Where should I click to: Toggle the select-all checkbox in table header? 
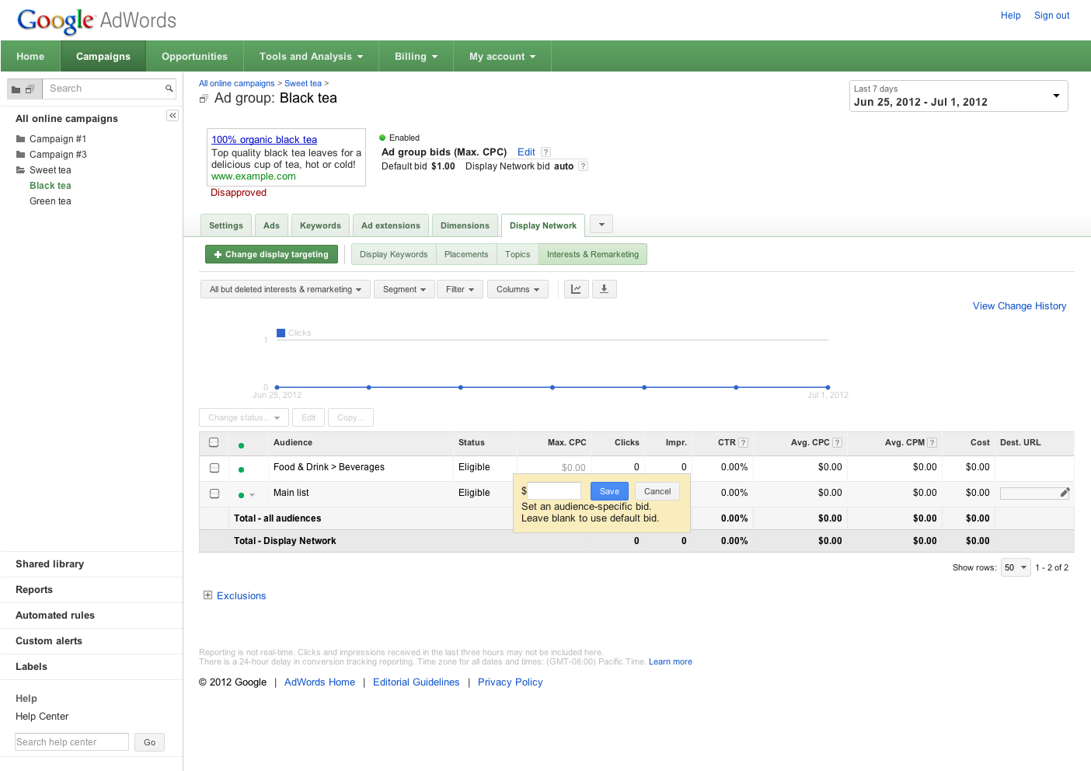(x=214, y=442)
